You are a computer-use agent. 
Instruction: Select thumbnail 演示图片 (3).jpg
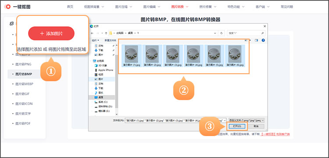pos(173,56)
